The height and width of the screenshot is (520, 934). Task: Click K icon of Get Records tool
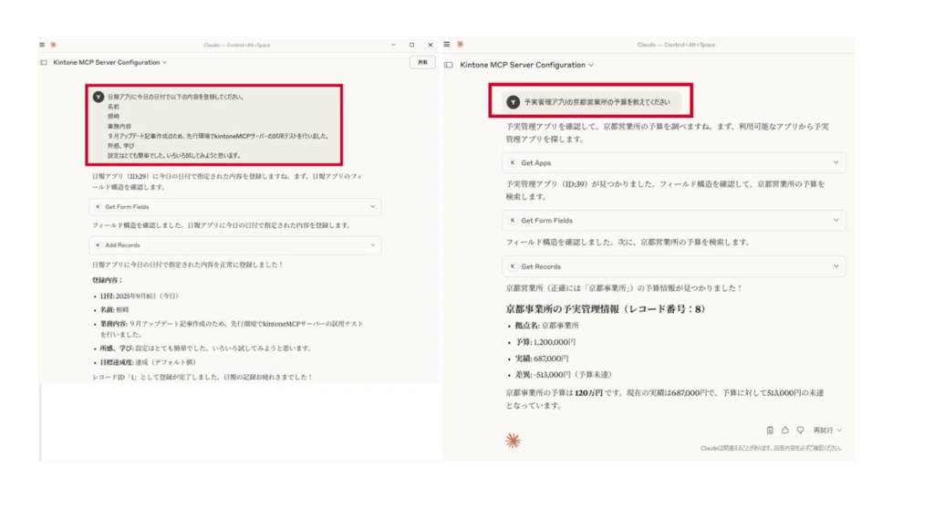[x=513, y=267]
